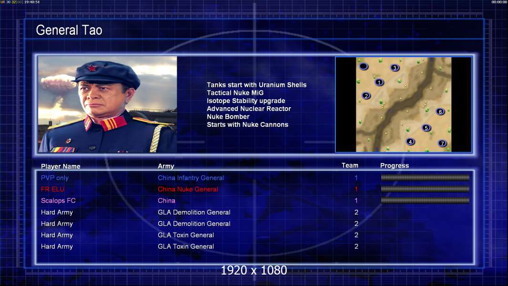
Task: Click start position marker 7 on the map
Action: click(442, 143)
